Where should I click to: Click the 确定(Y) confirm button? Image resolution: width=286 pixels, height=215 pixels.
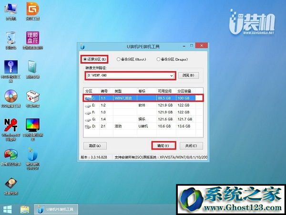[163, 146]
